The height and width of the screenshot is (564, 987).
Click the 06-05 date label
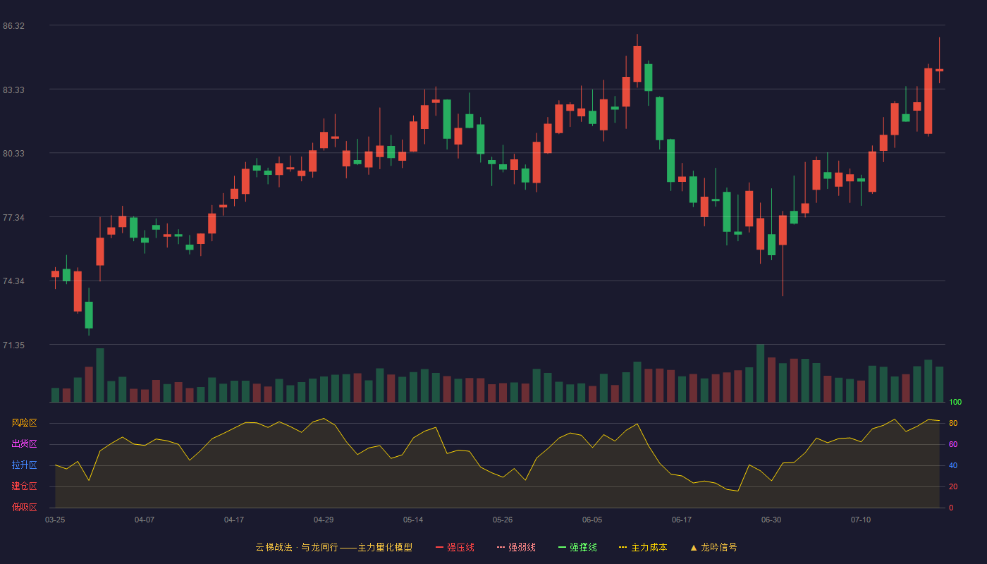tap(592, 520)
